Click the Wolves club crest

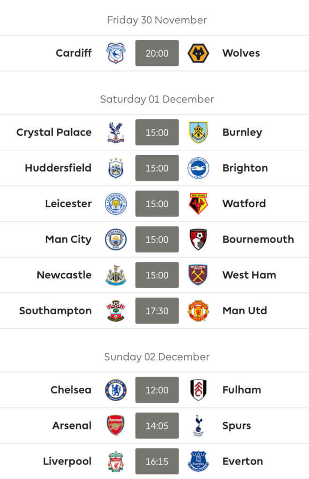click(x=198, y=53)
